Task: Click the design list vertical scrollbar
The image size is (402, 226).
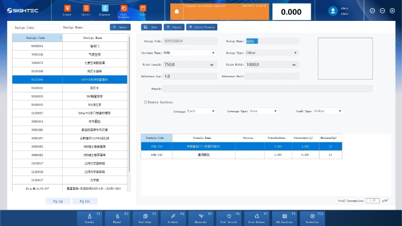Action: pos(129,104)
